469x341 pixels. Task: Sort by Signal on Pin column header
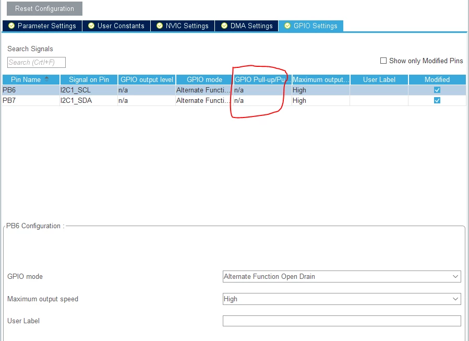click(89, 80)
